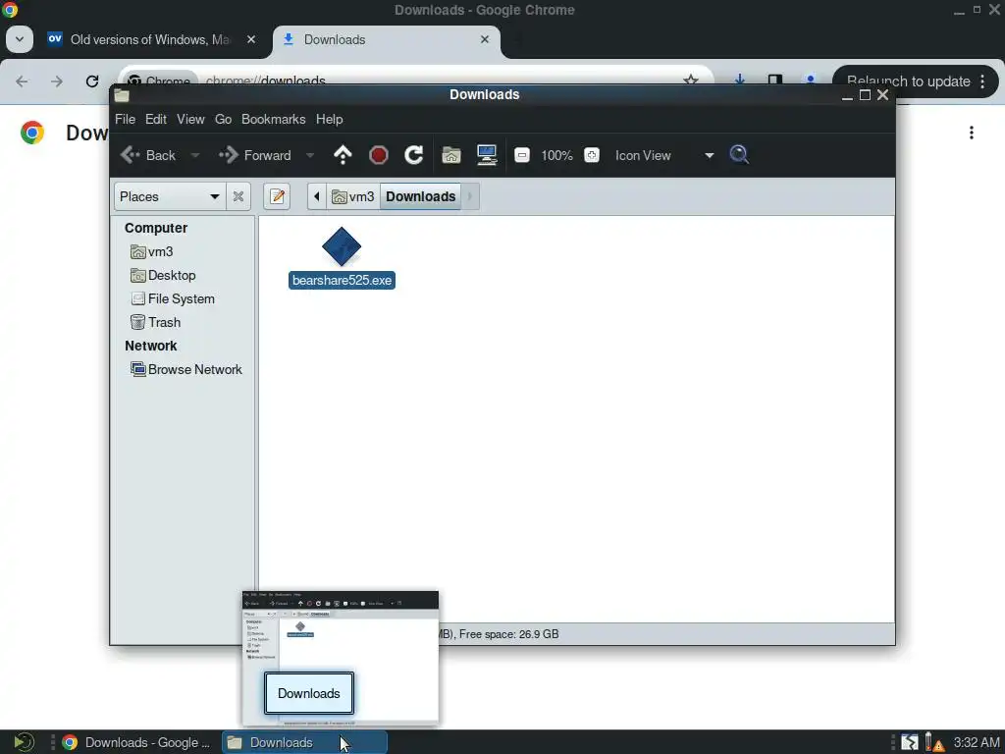Open the Home folder toolbar icon
Screen dimensions: 1005x754
click(451, 155)
